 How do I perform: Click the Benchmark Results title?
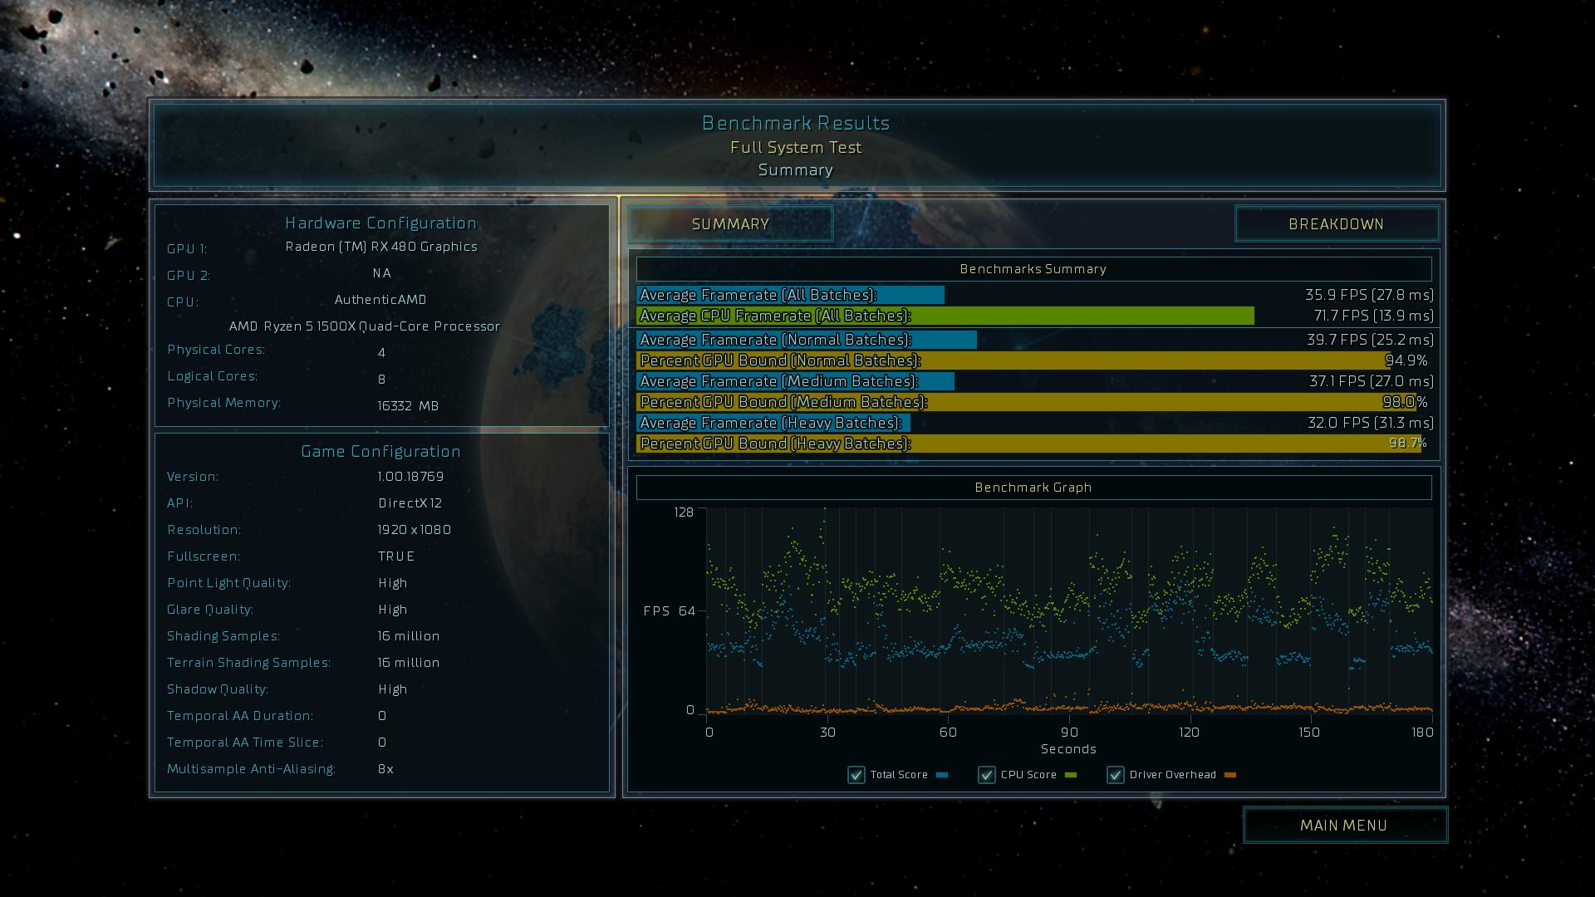[x=796, y=123]
